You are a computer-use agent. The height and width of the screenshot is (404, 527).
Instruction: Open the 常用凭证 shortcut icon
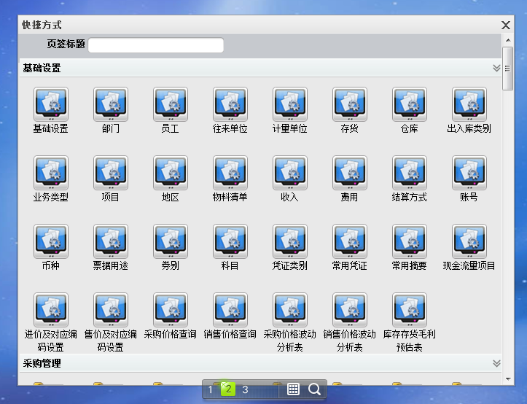click(350, 241)
